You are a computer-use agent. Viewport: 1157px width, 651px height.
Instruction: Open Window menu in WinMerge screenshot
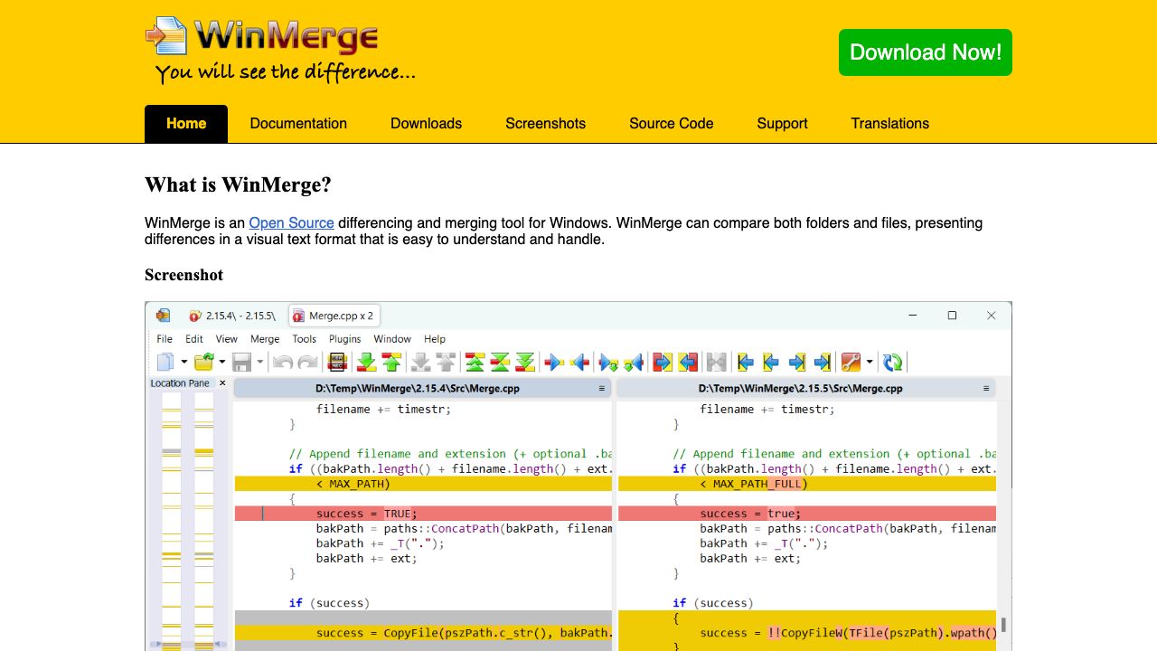392,339
